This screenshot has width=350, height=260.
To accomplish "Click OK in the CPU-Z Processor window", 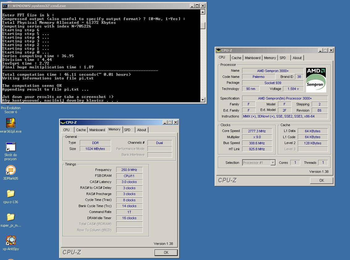I will tap(322, 180).
